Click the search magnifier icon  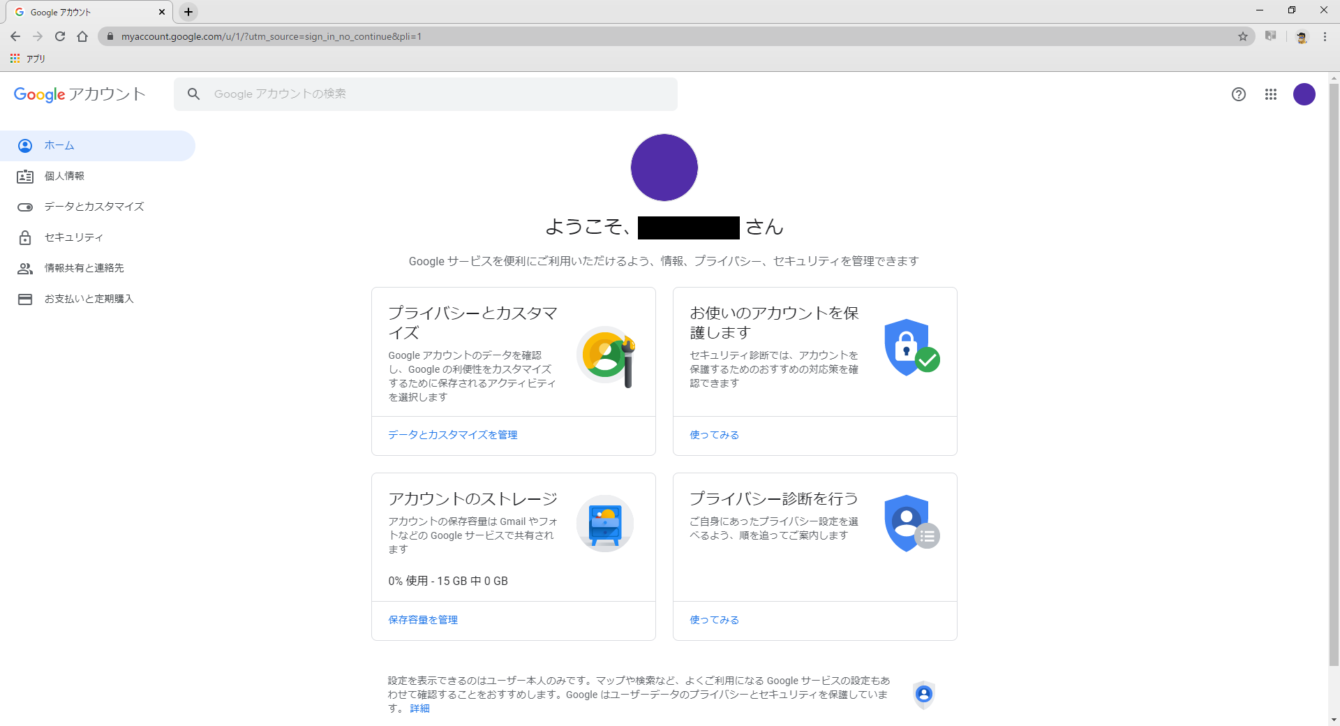pyautogui.click(x=194, y=94)
